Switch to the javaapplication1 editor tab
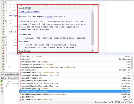Screen dimensions: 134x104 click(x=10, y=74)
